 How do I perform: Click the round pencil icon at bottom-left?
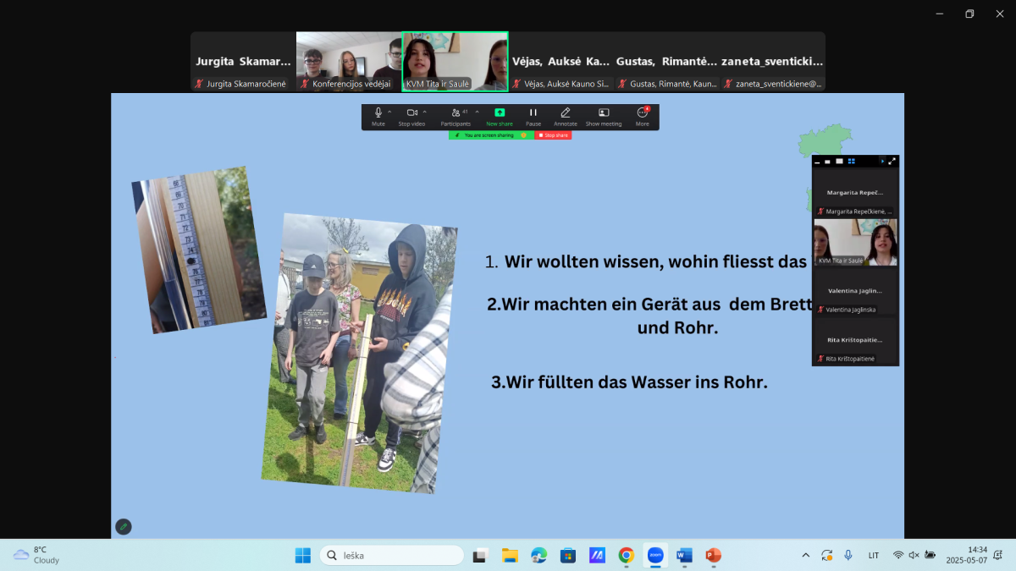[x=124, y=526]
